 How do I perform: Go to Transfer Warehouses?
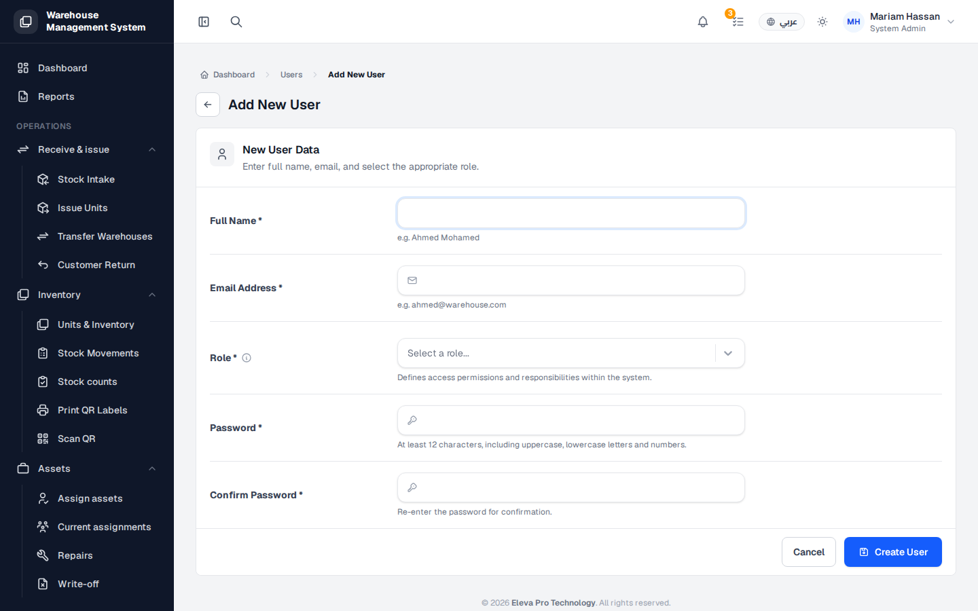(98, 236)
